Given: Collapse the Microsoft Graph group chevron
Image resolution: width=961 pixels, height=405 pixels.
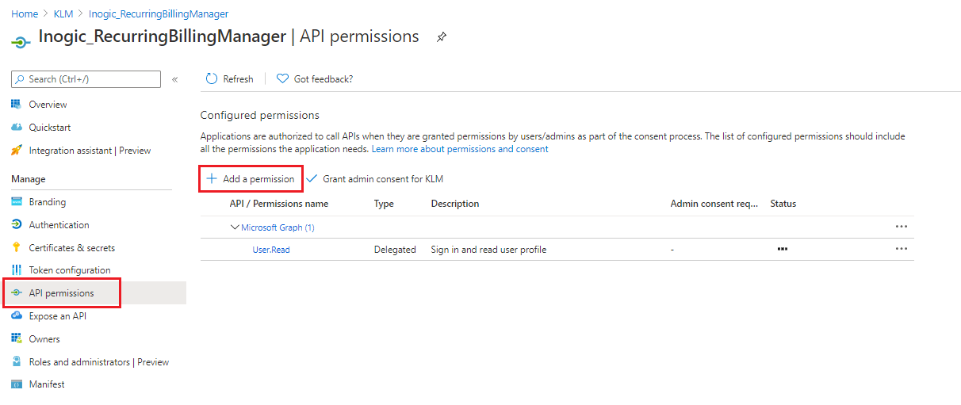Looking at the screenshot, I should 235,227.
